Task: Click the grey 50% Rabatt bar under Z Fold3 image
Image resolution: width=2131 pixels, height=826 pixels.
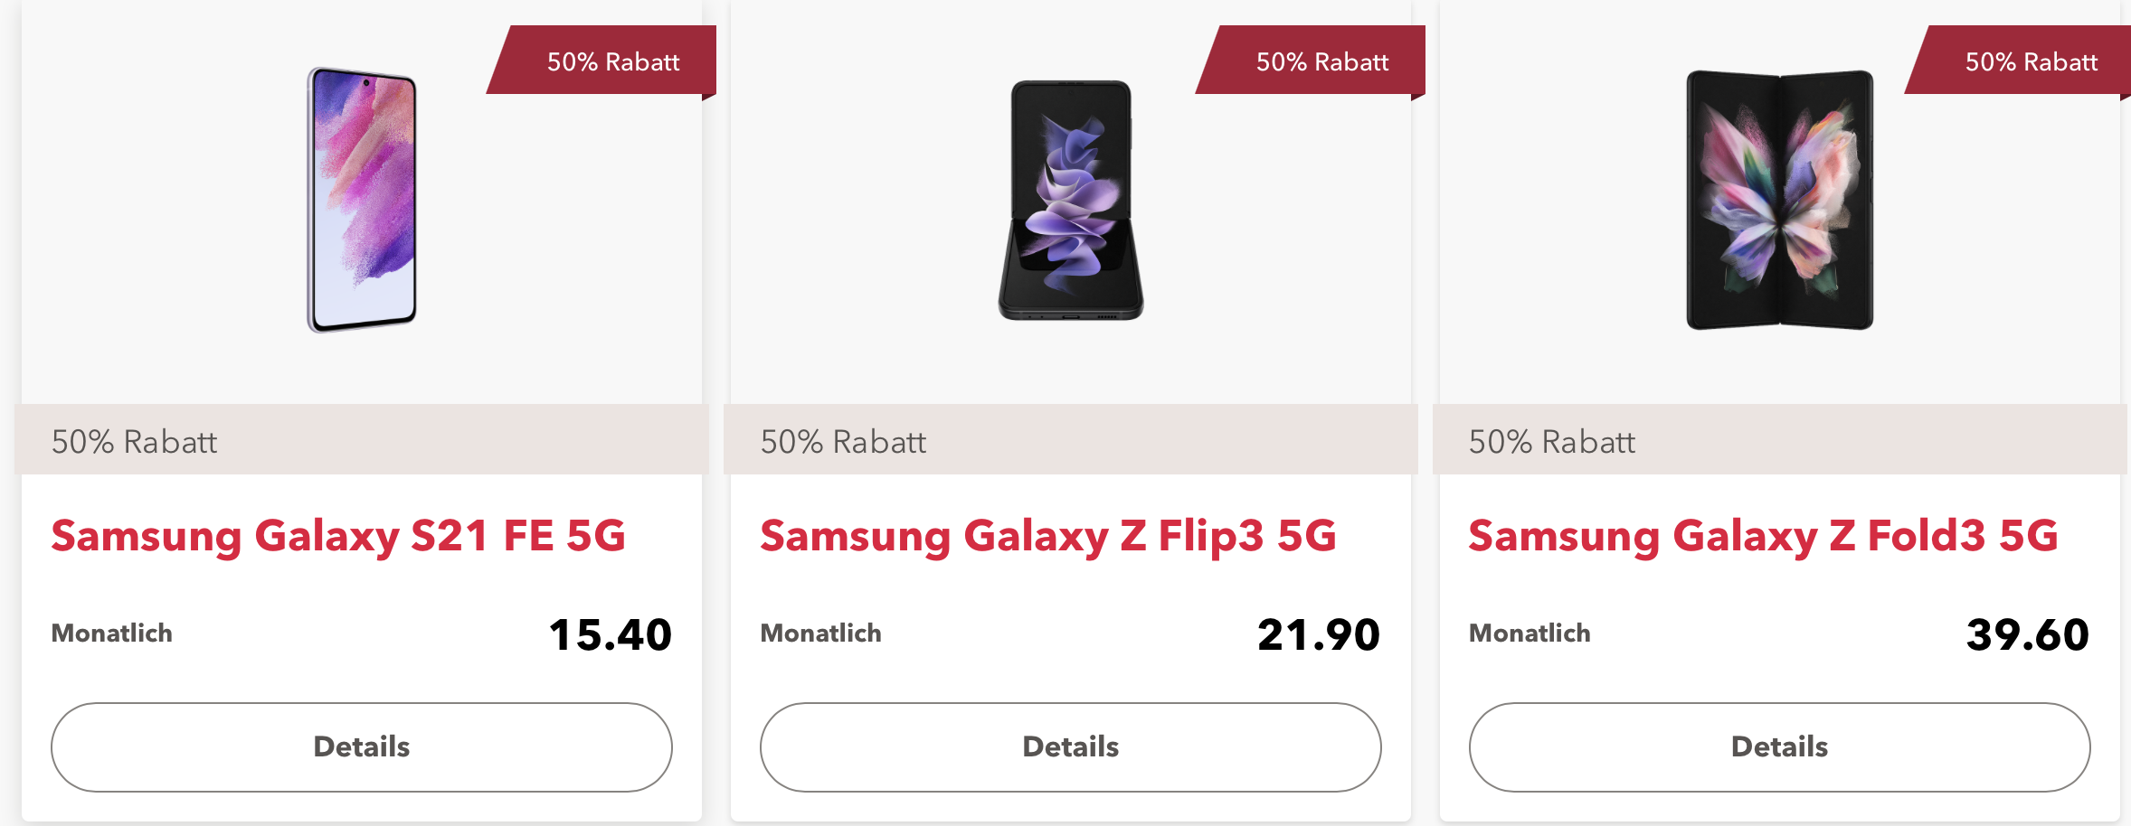Action: coord(1780,441)
